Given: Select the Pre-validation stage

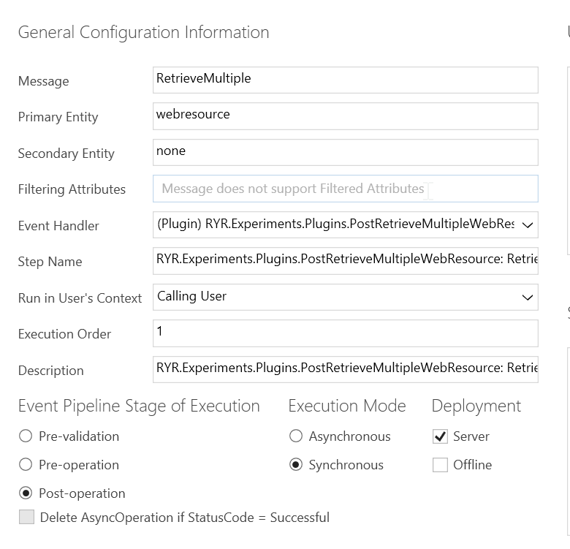Looking at the screenshot, I should coord(26,436).
